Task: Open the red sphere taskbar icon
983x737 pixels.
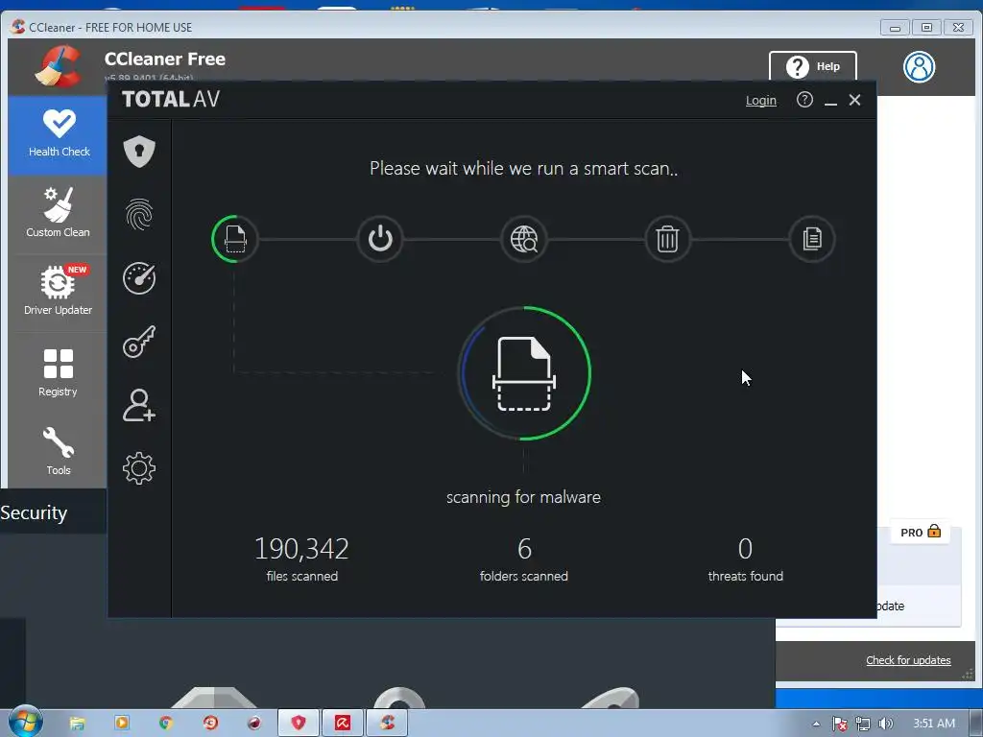Action: click(x=253, y=724)
